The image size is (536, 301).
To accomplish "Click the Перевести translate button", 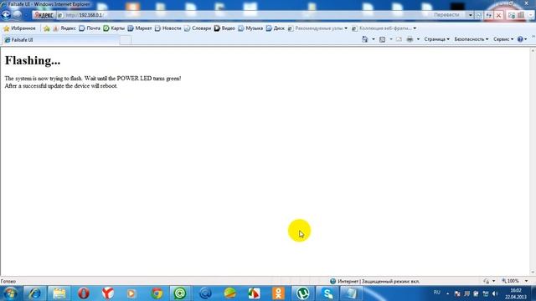I will point(446,15).
